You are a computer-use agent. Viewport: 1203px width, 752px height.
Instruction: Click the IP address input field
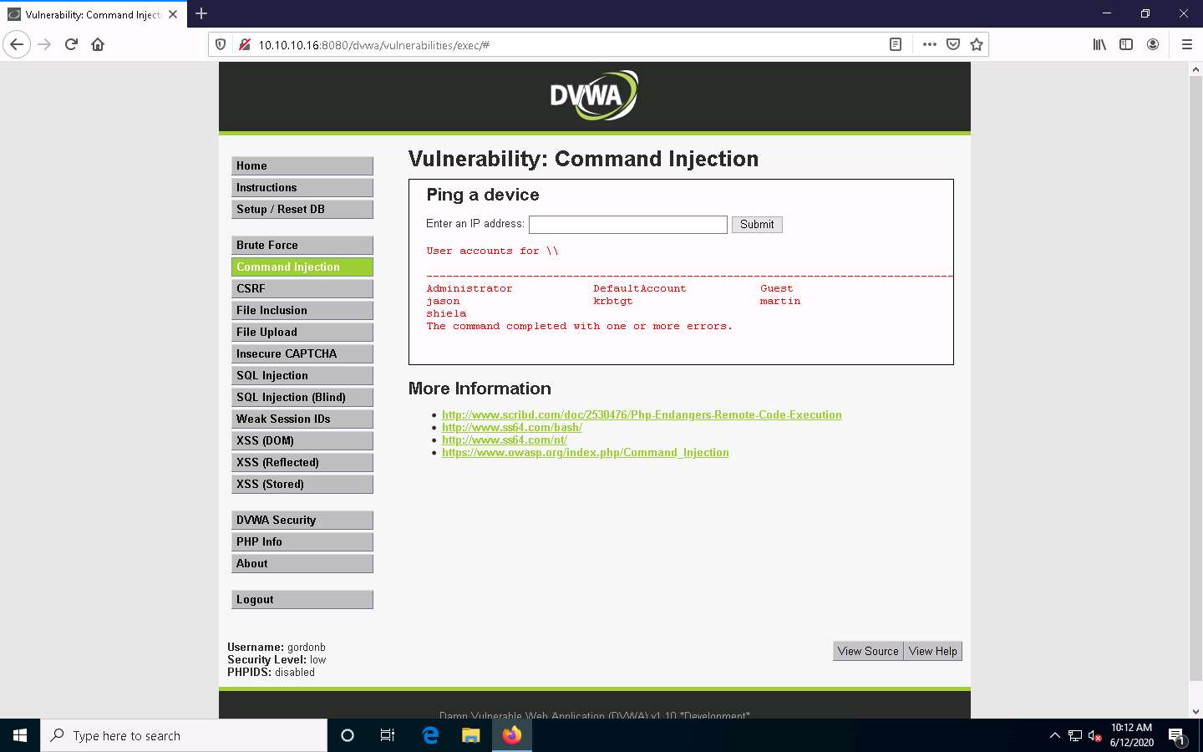627,224
